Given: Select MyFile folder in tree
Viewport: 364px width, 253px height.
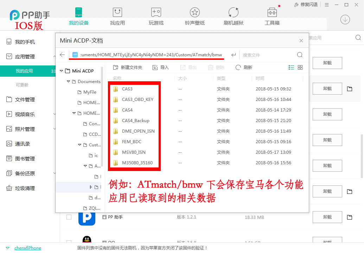Looking at the screenshot, I should tap(87, 92).
